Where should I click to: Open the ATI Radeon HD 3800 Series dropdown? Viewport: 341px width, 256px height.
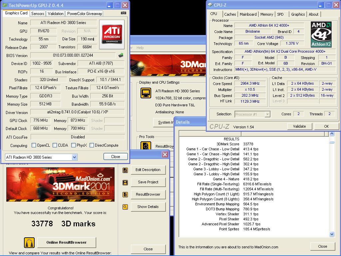point(74,157)
